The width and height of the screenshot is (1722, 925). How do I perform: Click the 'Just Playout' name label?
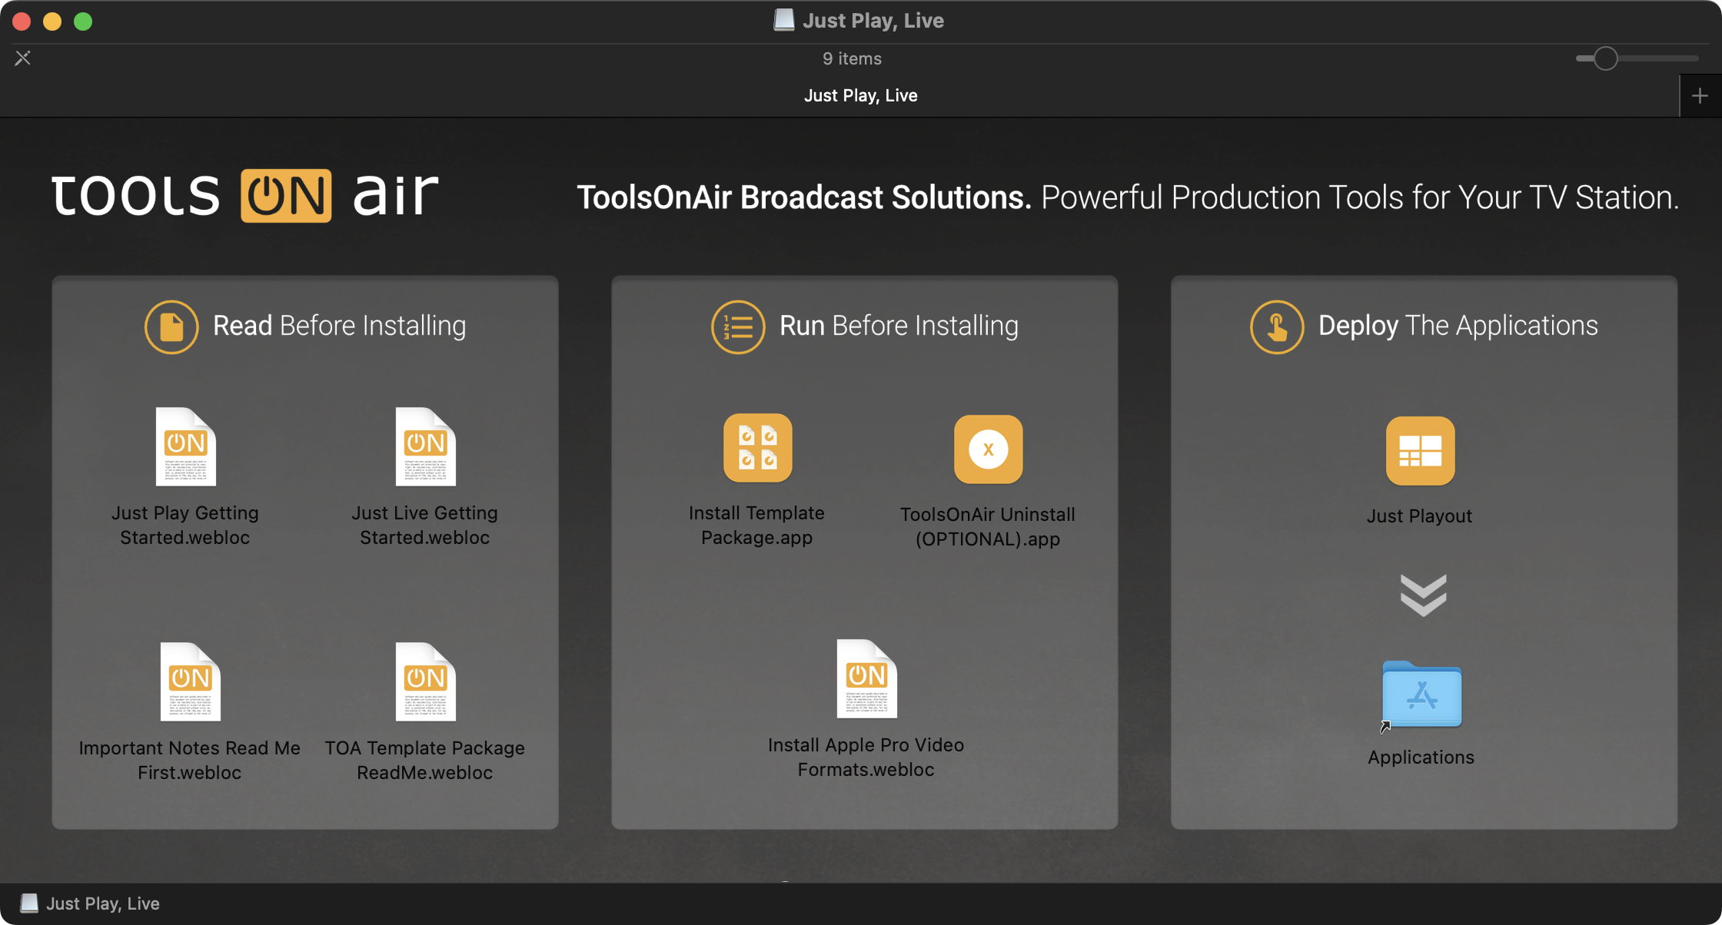point(1420,516)
